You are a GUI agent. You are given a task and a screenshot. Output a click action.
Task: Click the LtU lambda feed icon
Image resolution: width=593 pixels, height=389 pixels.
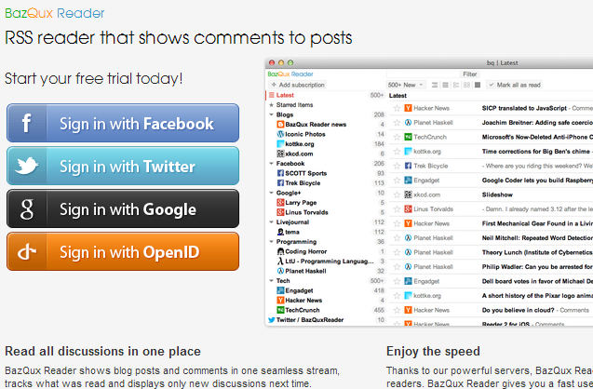tap(280, 262)
